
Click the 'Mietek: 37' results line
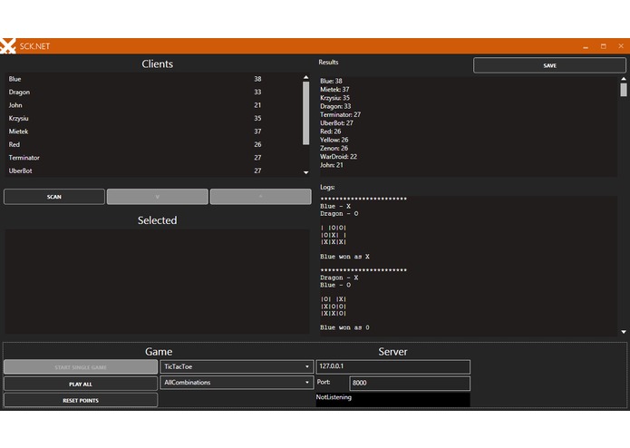[x=334, y=90]
